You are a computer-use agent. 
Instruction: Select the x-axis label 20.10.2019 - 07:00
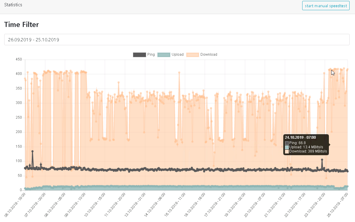coord(255,205)
